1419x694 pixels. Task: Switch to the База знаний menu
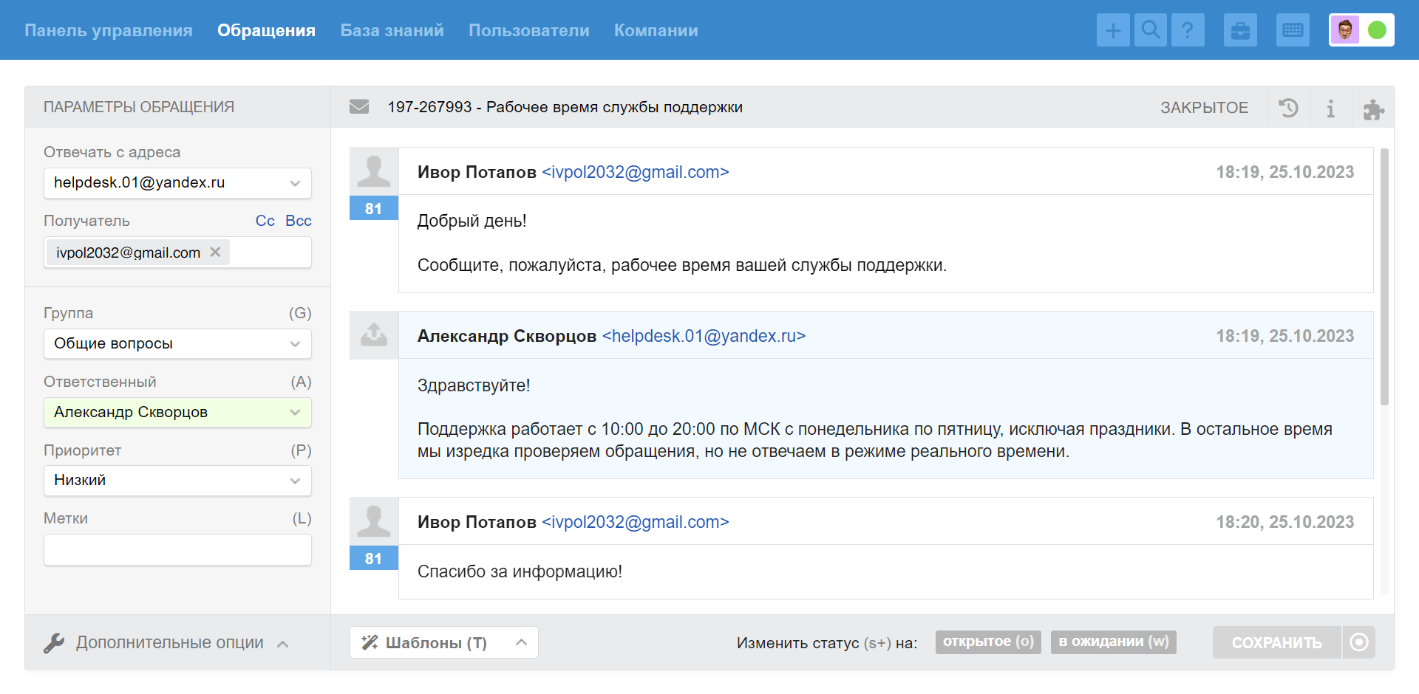(392, 30)
